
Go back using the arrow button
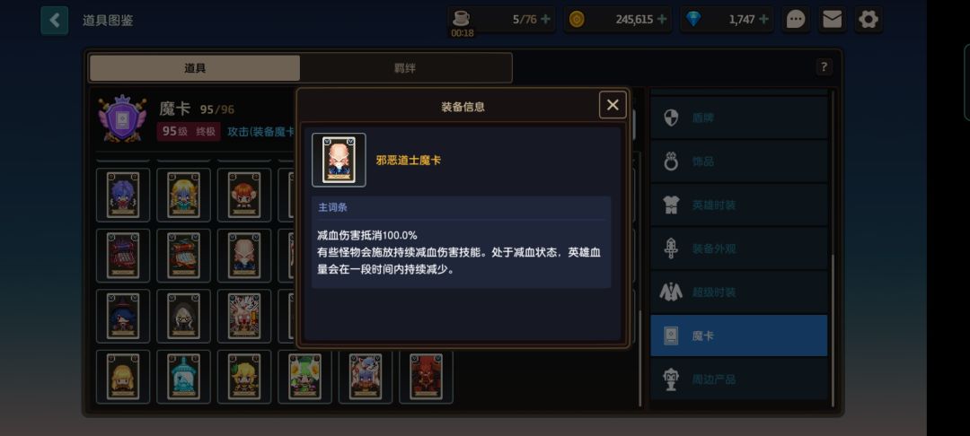(55, 21)
